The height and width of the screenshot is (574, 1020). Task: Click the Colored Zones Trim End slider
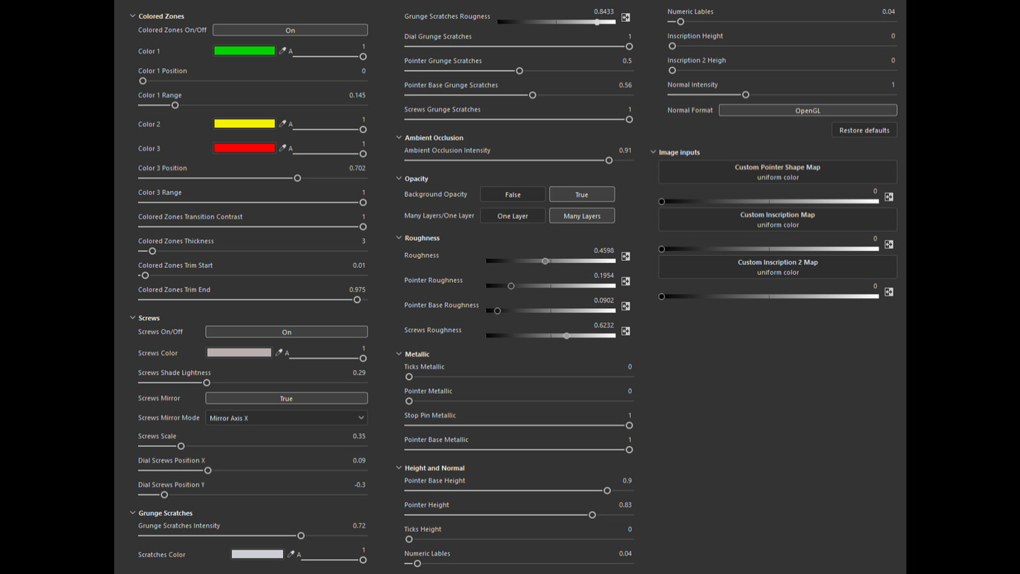point(253,300)
